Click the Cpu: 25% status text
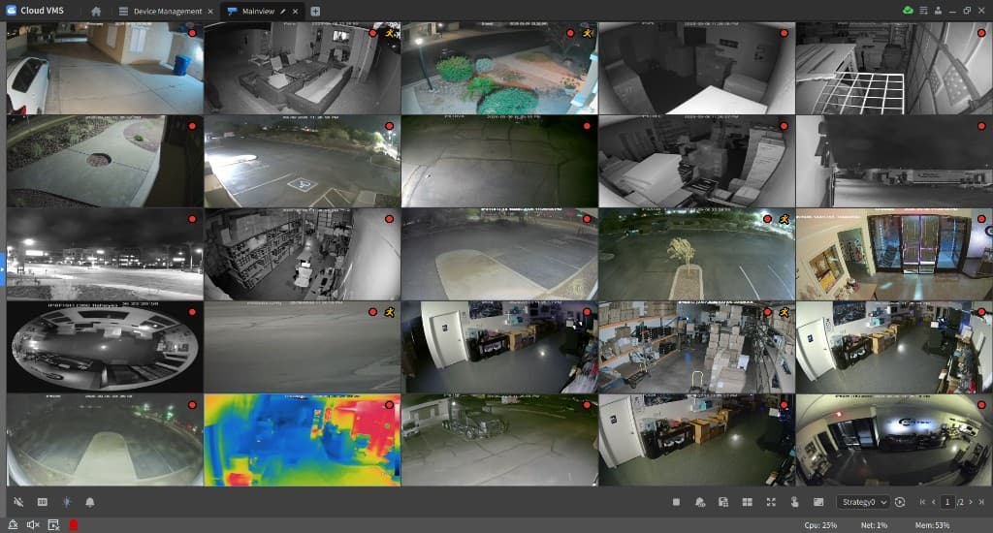This screenshot has width=993, height=533. click(x=820, y=525)
